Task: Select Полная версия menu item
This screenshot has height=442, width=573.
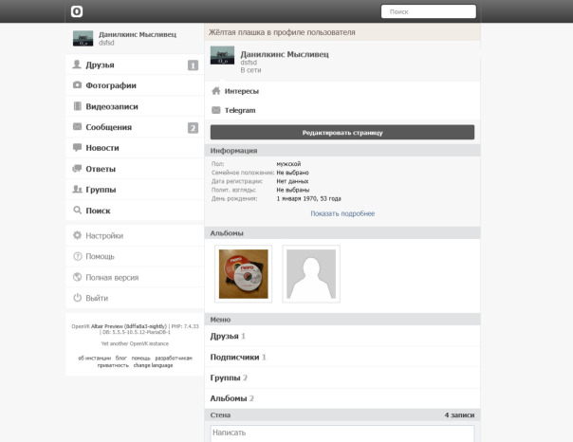Action: click(112, 277)
